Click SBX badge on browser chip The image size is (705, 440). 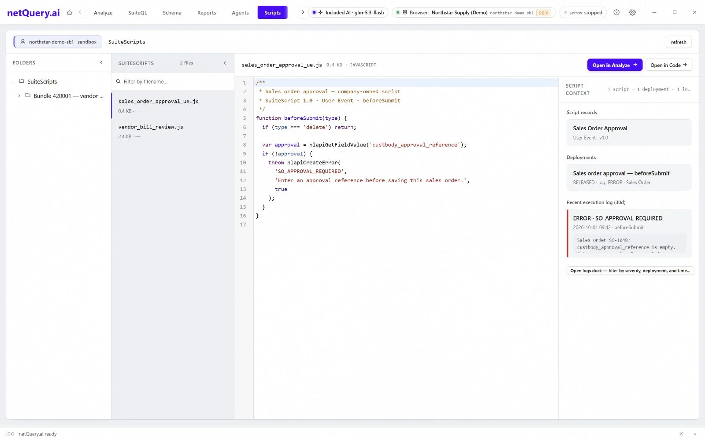coord(543,13)
